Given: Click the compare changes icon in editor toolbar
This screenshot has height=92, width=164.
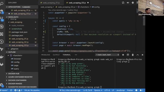Looking at the screenshot, I should tap(123, 3).
